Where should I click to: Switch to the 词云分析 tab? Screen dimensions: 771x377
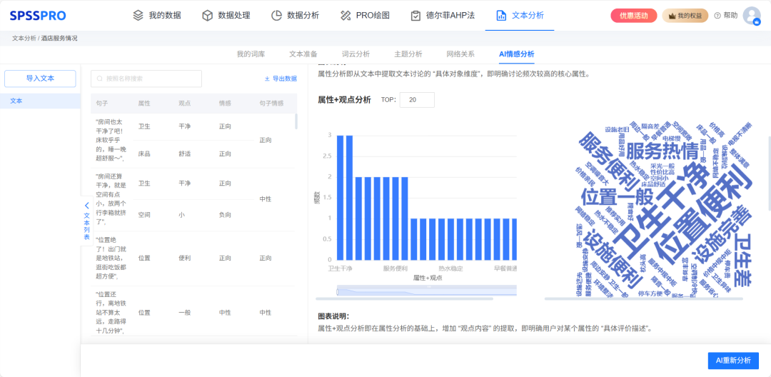coord(356,54)
